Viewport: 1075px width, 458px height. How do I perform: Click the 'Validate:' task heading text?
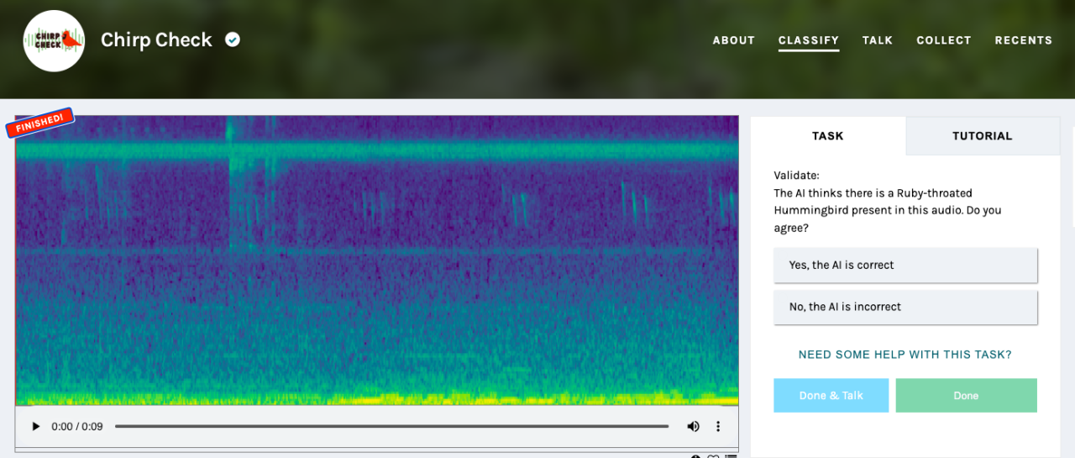[796, 176]
